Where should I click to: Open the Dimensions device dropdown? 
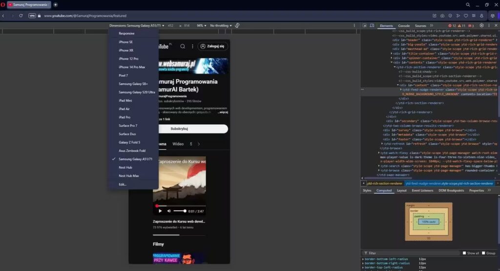click(137, 25)
